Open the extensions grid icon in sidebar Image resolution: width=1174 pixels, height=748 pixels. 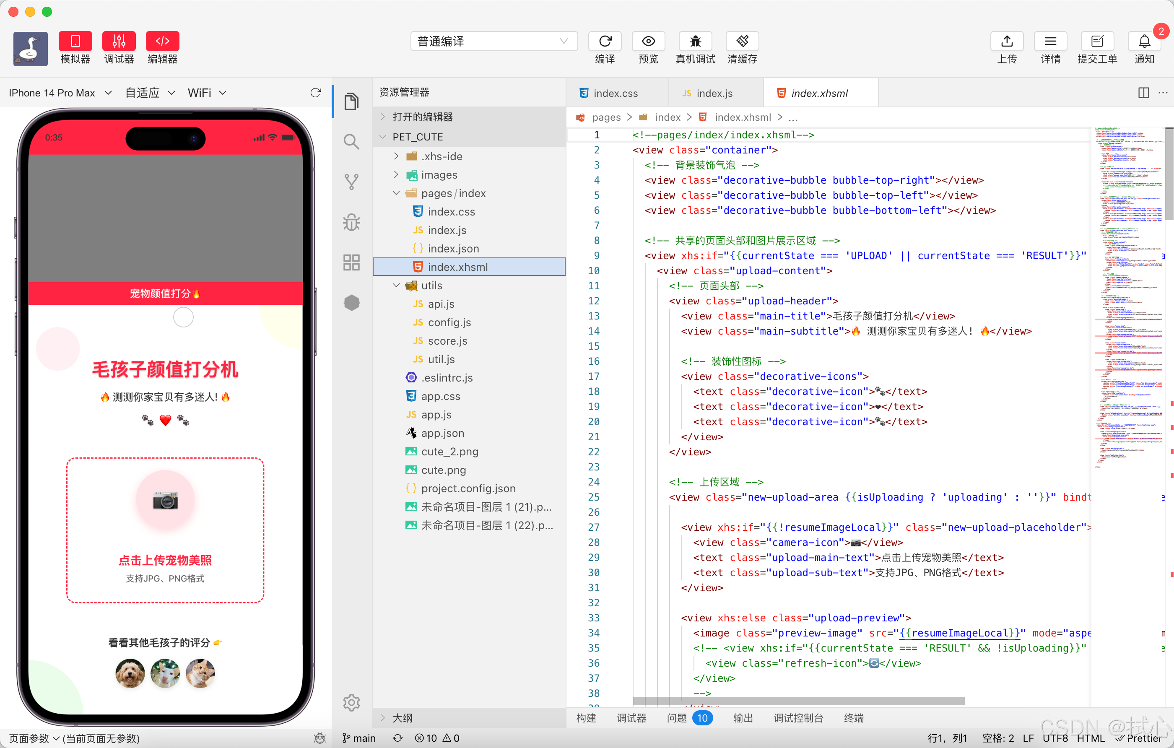(351, 262)
